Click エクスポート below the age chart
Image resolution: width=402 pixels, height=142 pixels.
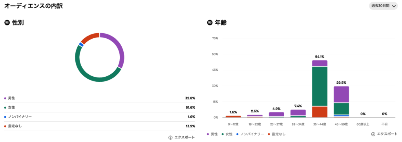[387, 134]
